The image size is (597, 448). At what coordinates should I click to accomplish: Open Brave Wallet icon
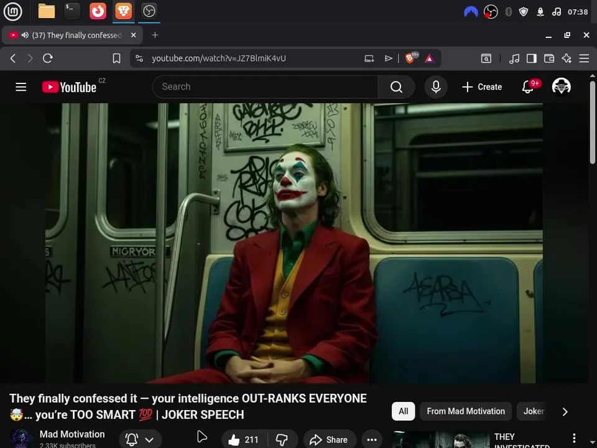point(549,58)
